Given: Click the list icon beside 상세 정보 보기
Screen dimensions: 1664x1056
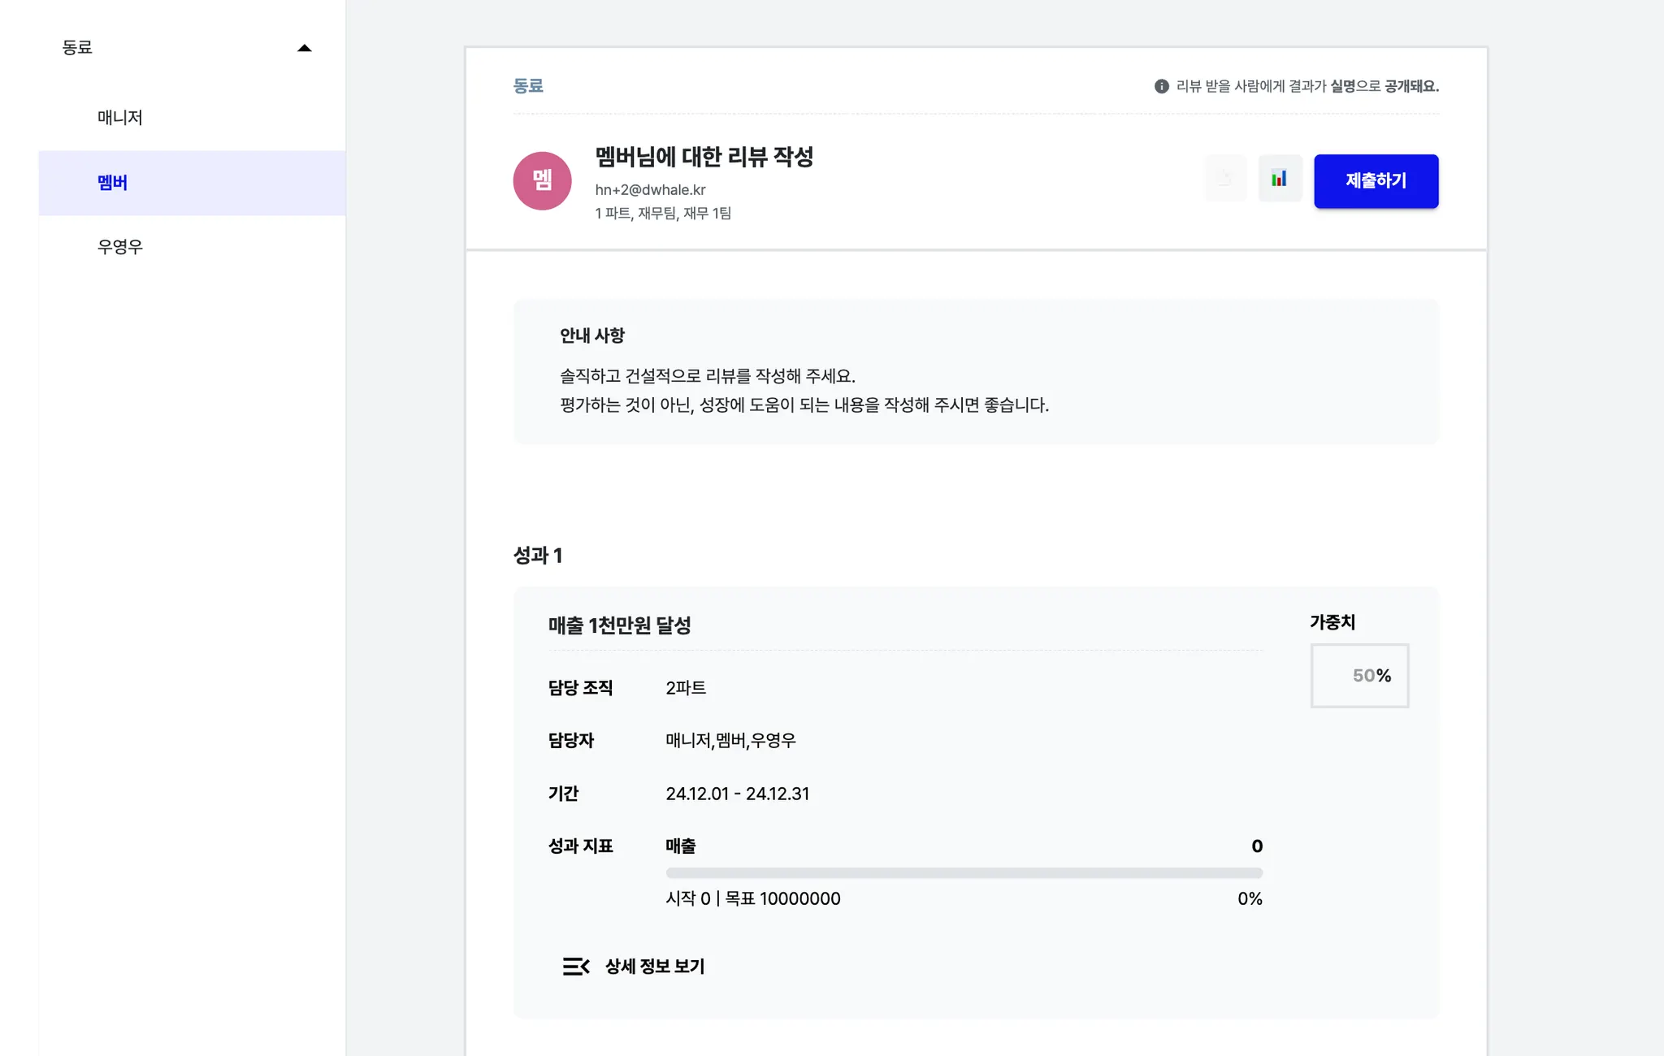Looking at the screenshot, I should tap(575, 966).
